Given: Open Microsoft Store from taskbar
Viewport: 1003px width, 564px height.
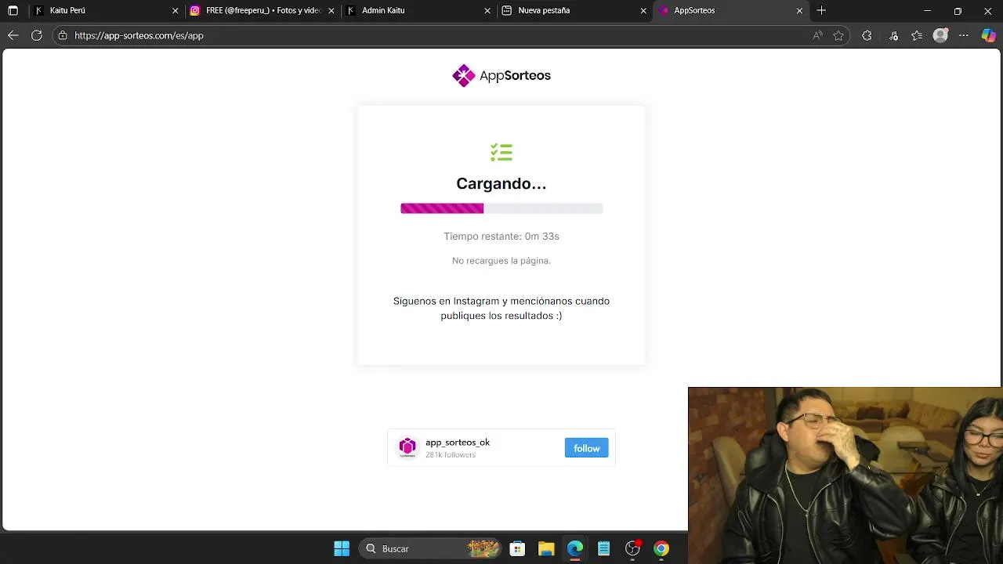Looking at the screenshot, I should (517, 548).
